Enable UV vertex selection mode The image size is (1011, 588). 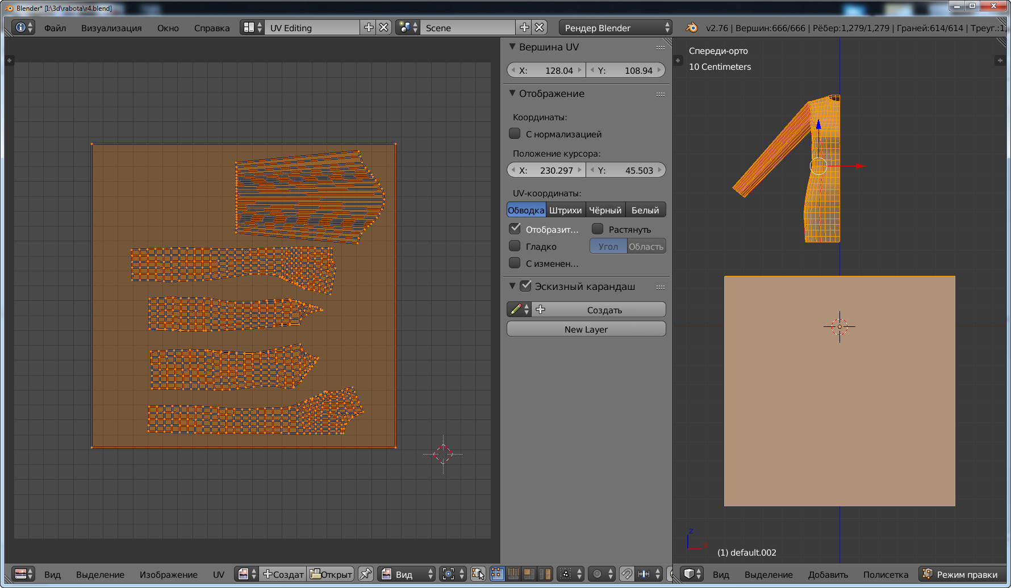tap(498, 574)
